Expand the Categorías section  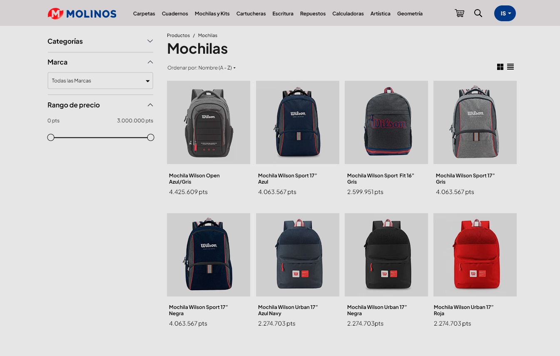[100, 41]
